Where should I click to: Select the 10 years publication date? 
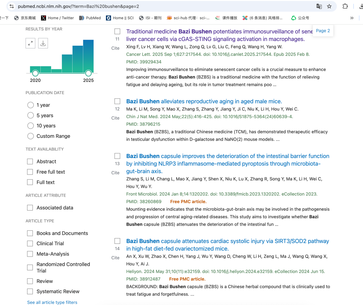coord(31,126)
